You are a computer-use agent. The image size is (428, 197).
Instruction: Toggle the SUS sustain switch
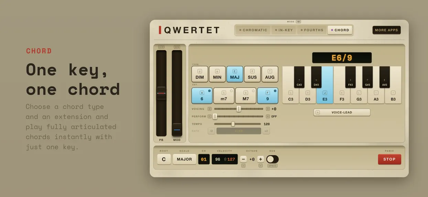click(x=273, y=159)
